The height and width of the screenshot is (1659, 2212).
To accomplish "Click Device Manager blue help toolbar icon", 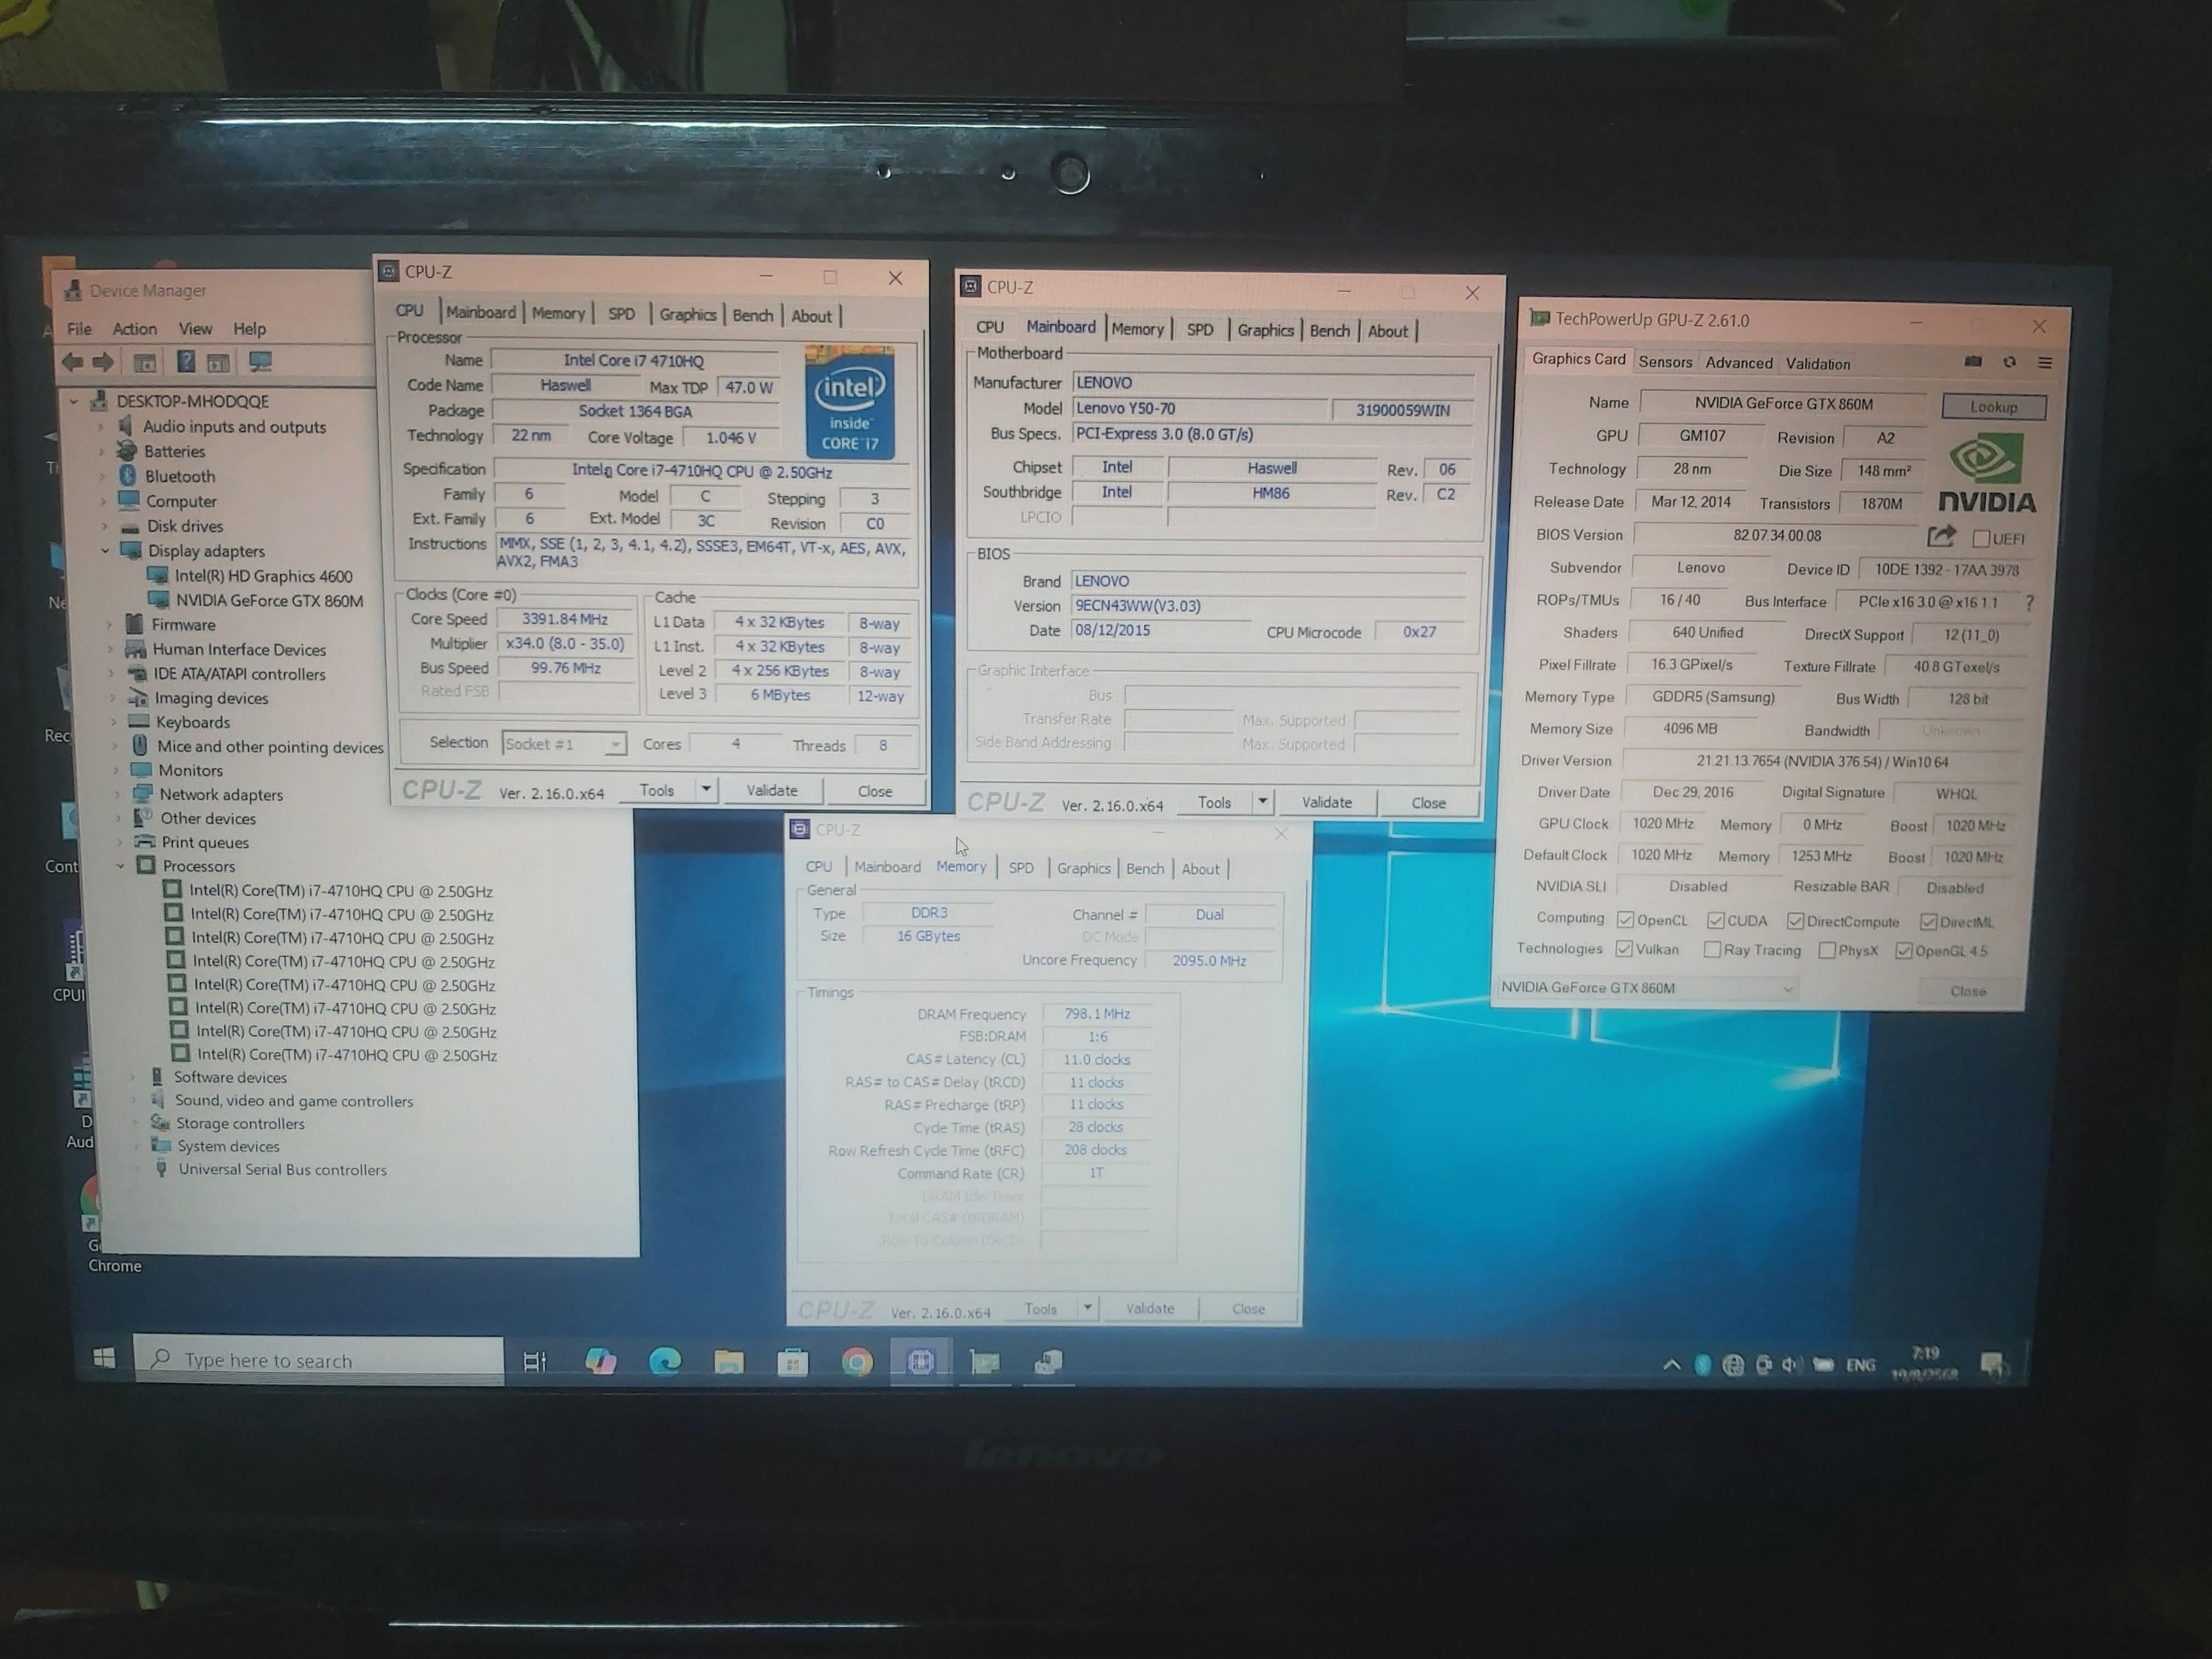I will click(x=186, y=362).
